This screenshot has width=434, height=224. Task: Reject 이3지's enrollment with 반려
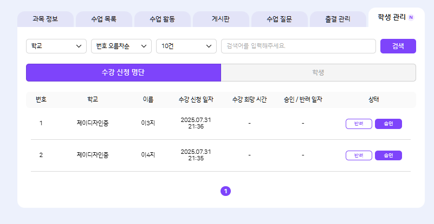[359, 124]
